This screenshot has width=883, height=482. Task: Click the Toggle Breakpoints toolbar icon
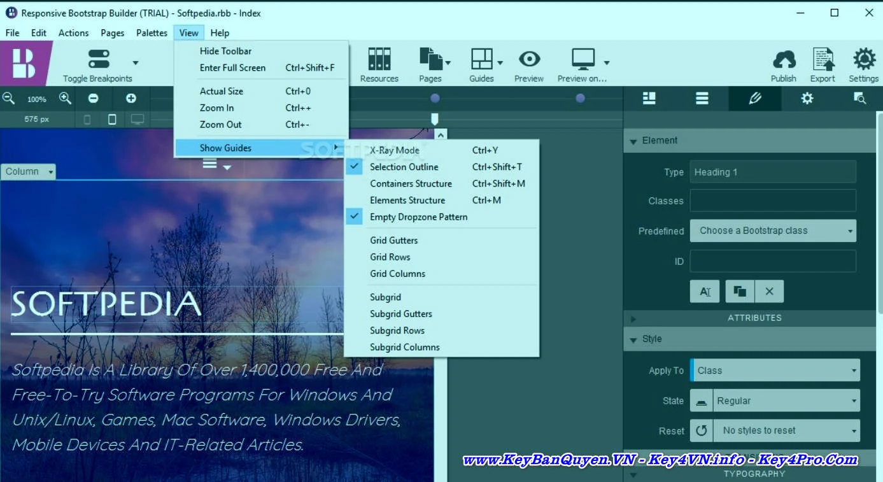pyautogui.click(x=99, y=59)
